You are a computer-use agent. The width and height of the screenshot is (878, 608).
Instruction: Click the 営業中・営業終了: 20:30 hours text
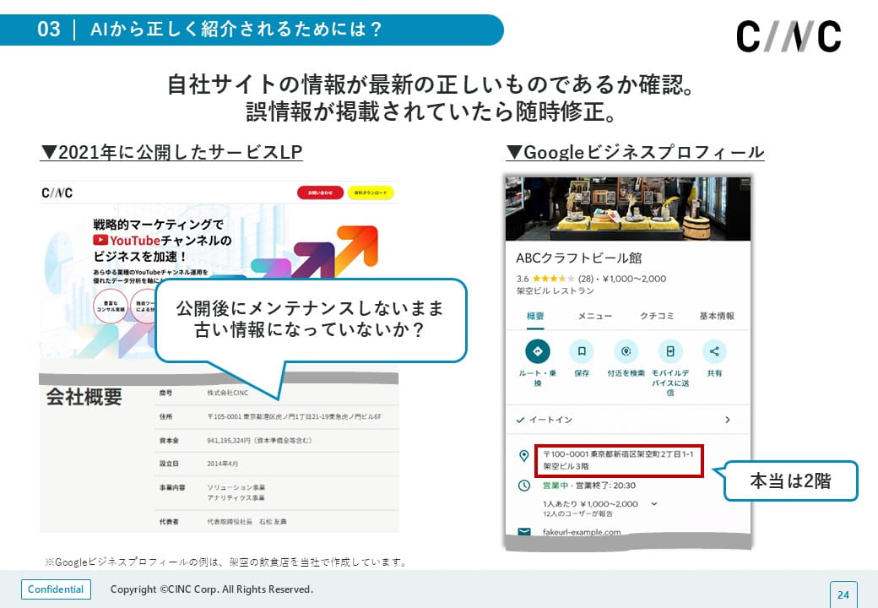(x=589, y=486)
